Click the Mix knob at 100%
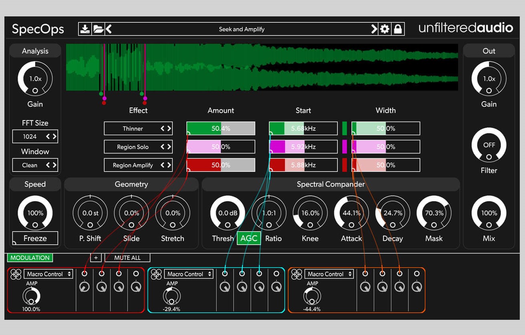This screenshot has height=335, width=525. pyautogui.click(x=489, y=213)
